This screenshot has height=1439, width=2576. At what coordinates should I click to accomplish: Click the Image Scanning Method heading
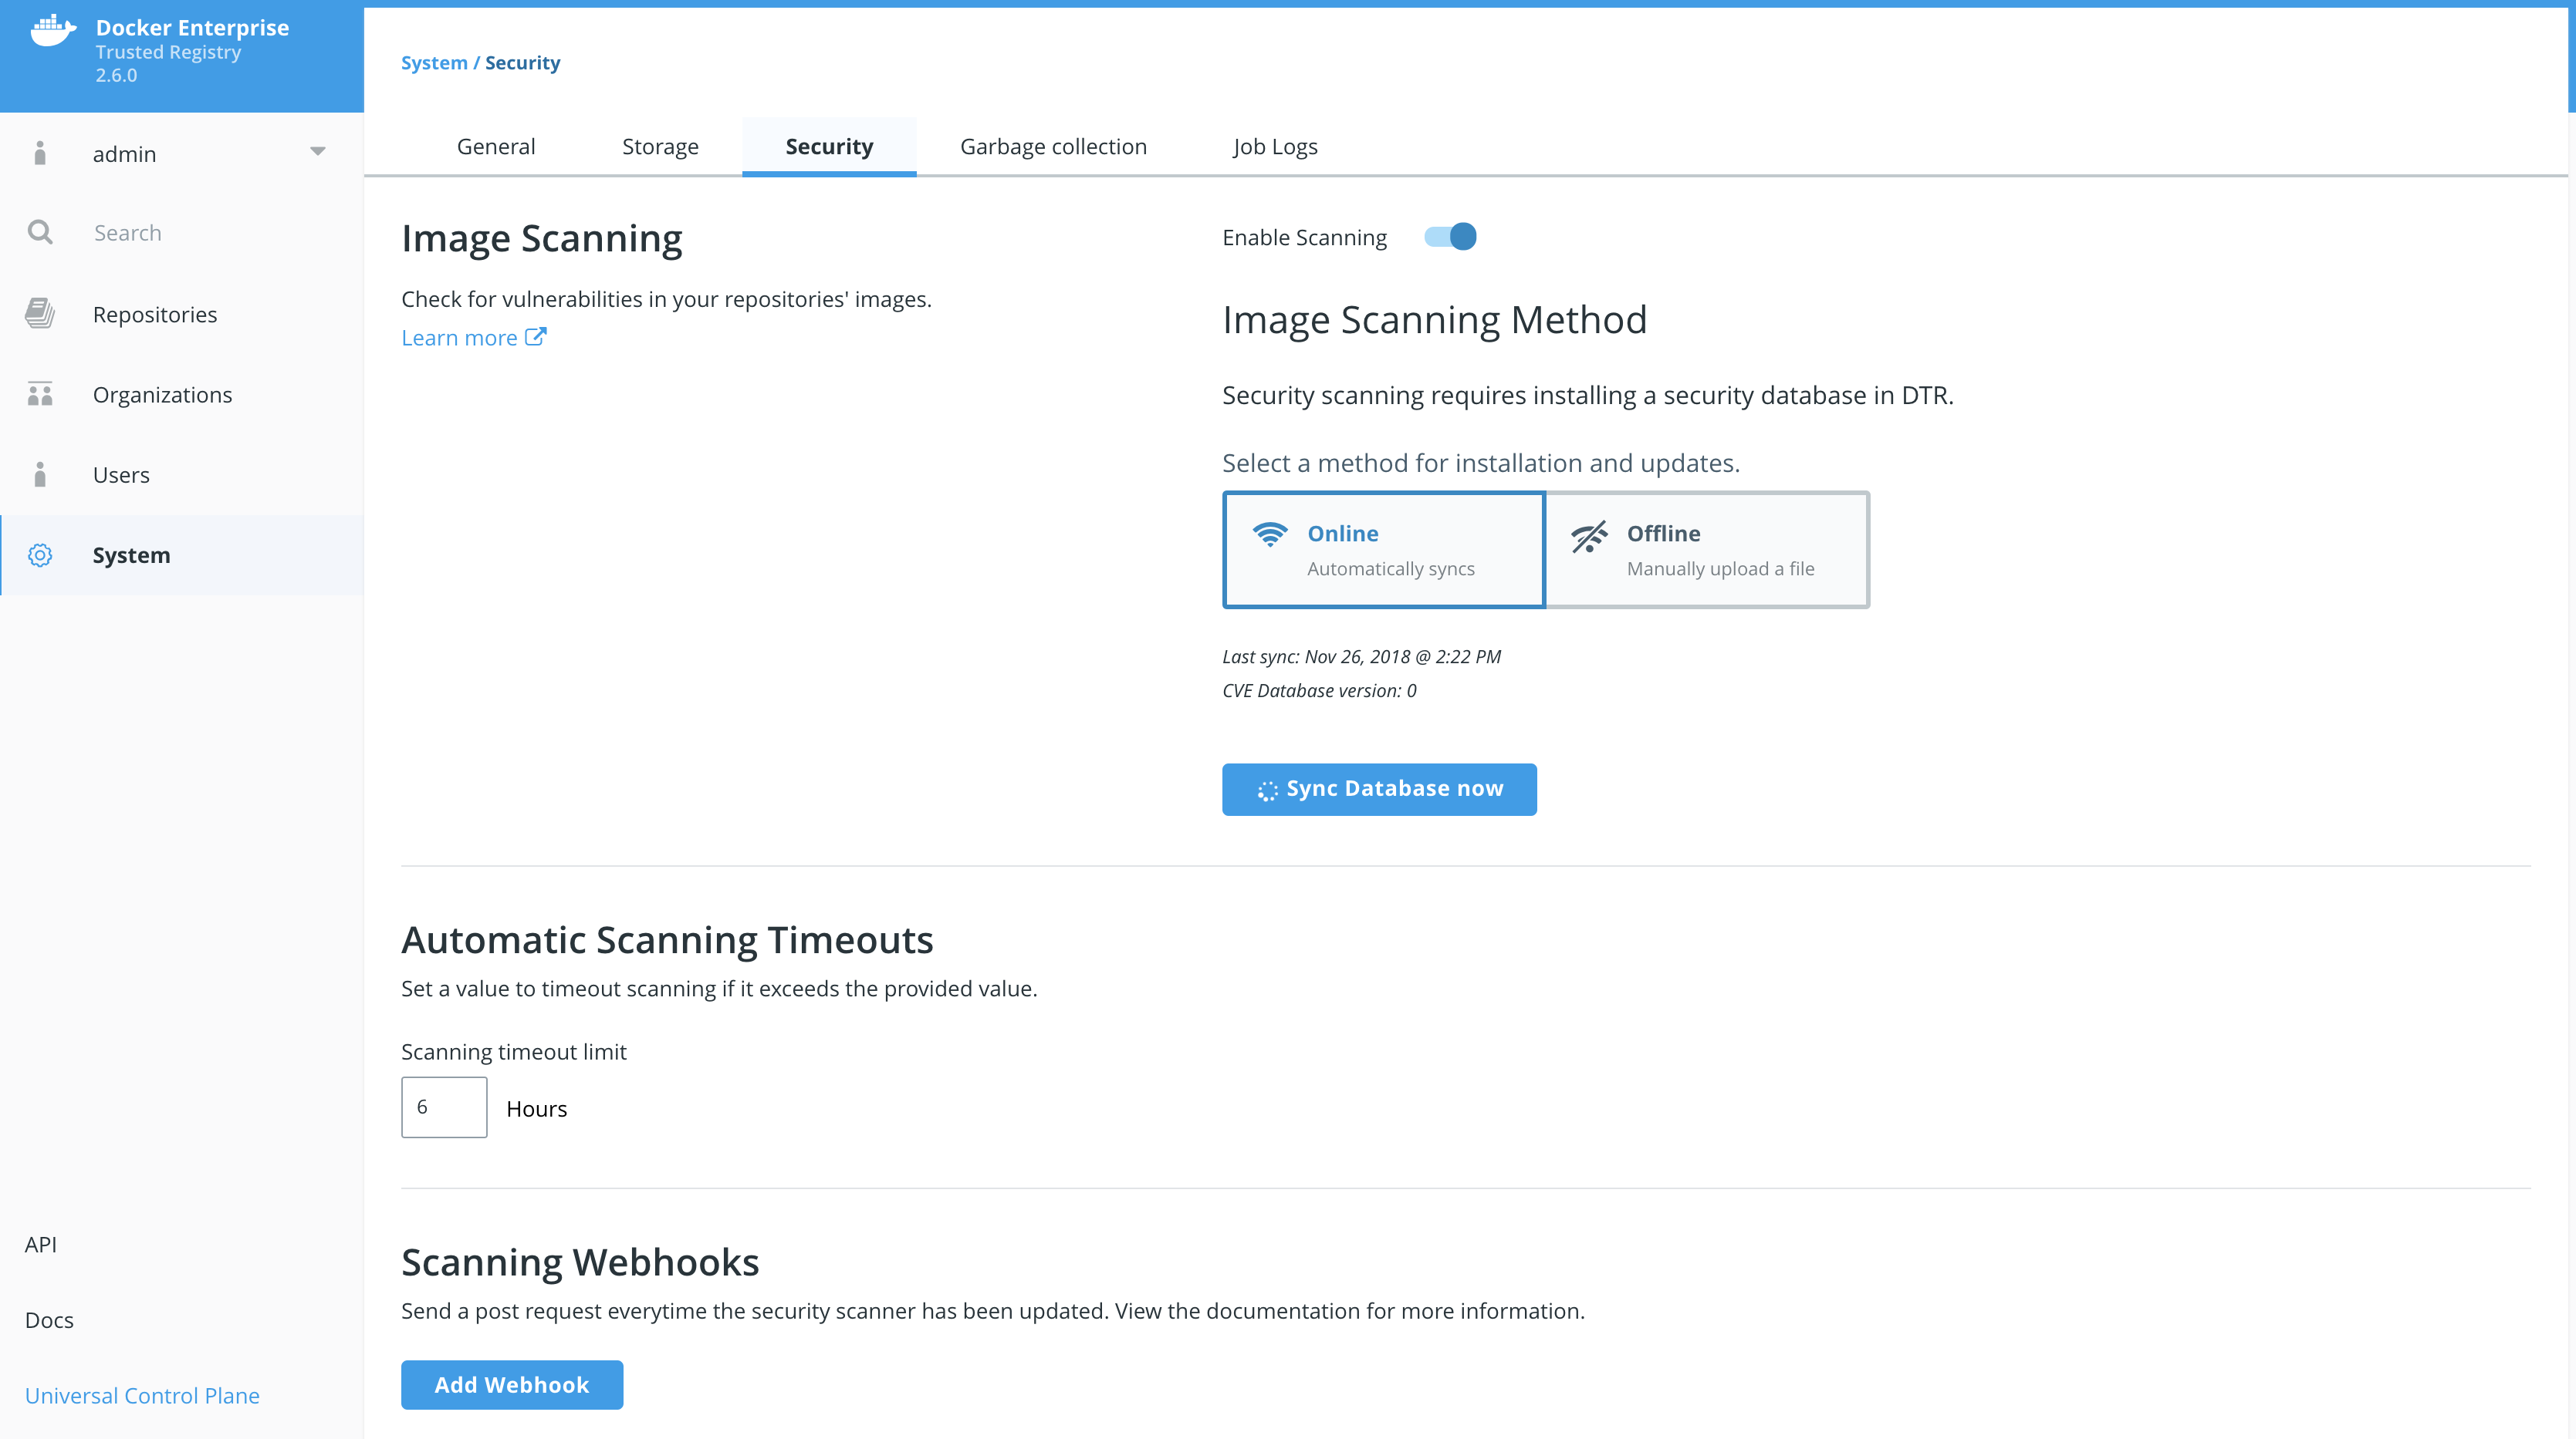coord(1434,320)
